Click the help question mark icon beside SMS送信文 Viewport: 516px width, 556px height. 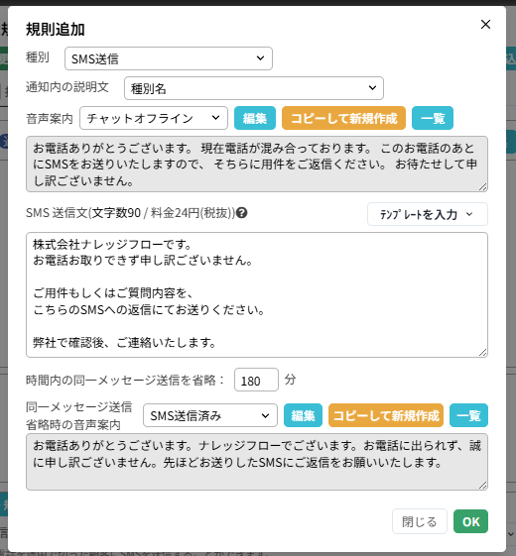pos(241,213)
